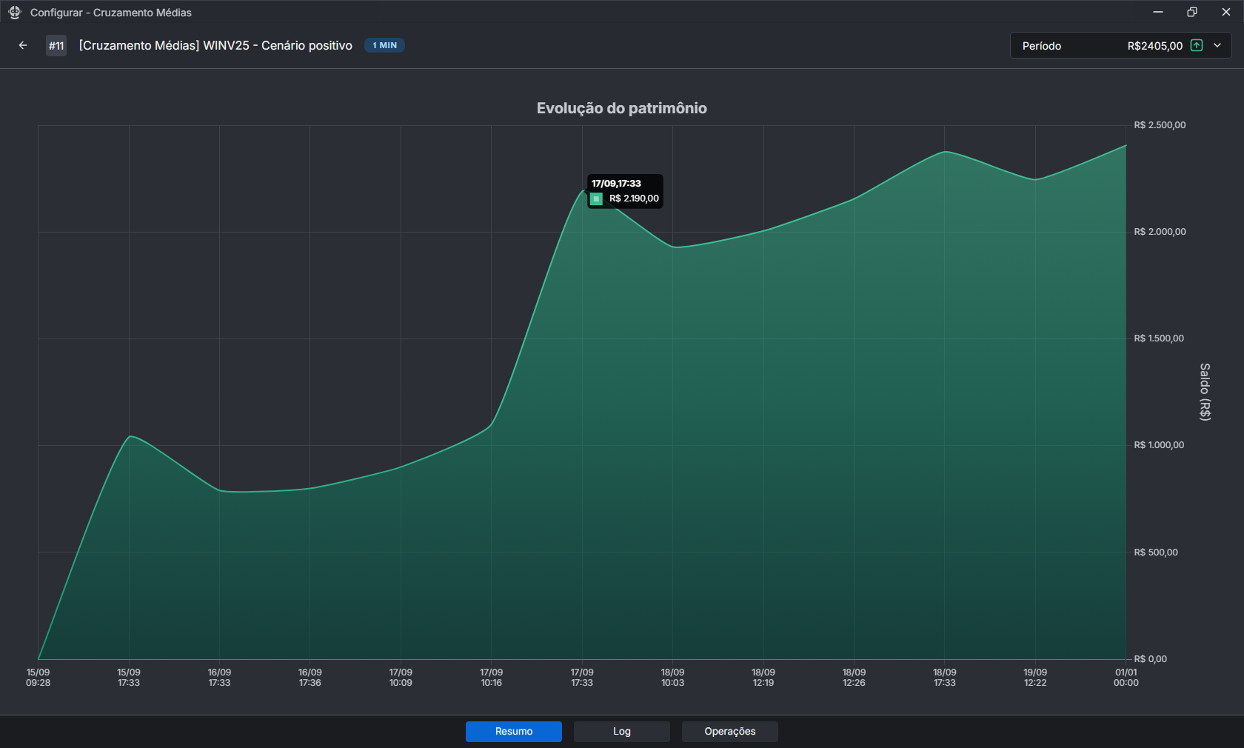Click the R$ 1.500,00 y-axis label
1244x748 pixels.
coord(1159,338)
